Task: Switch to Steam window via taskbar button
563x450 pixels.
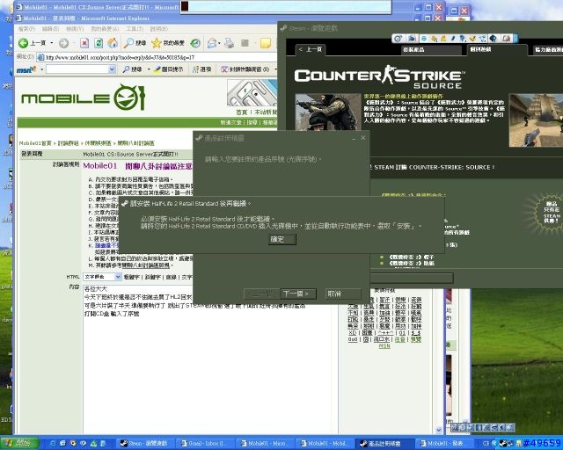Action: point(144,444)
